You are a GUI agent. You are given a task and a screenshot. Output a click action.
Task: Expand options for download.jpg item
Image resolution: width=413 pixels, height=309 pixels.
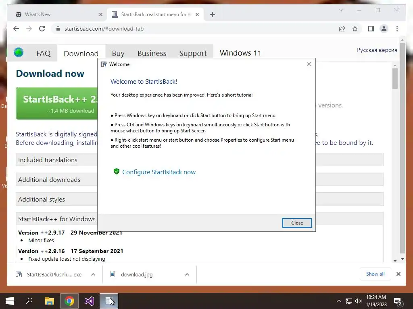[x=187, y=274]
